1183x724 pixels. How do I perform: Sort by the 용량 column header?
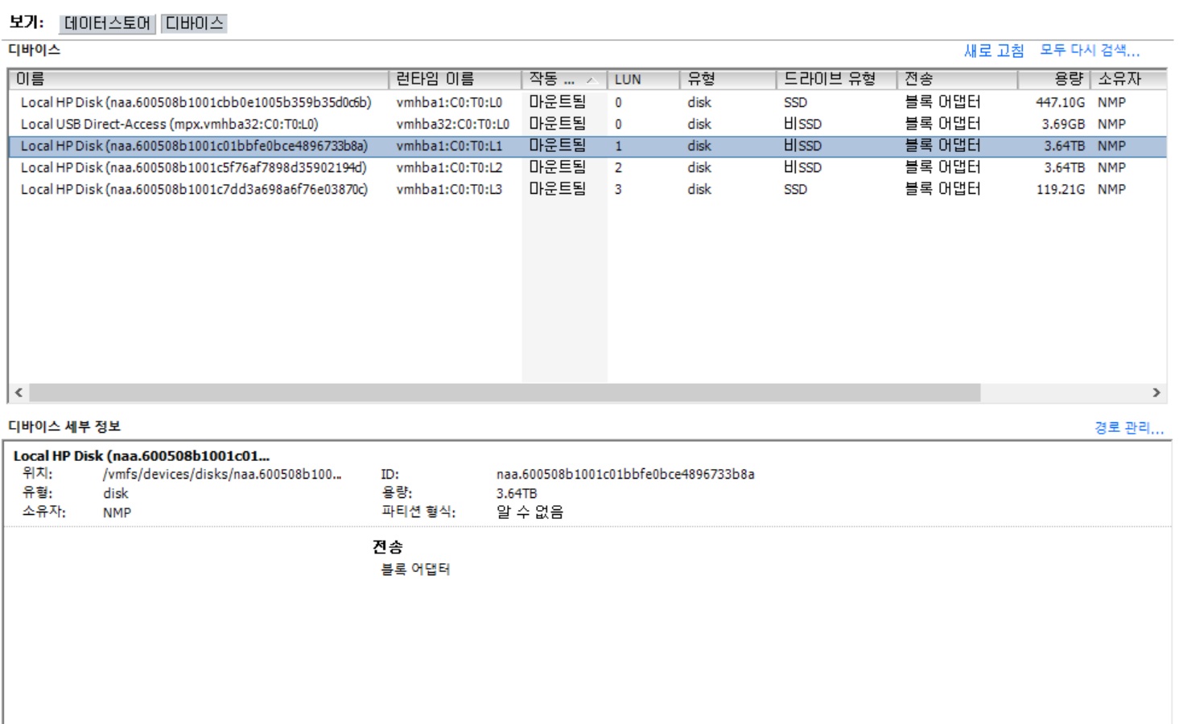tap(1053, 79)
